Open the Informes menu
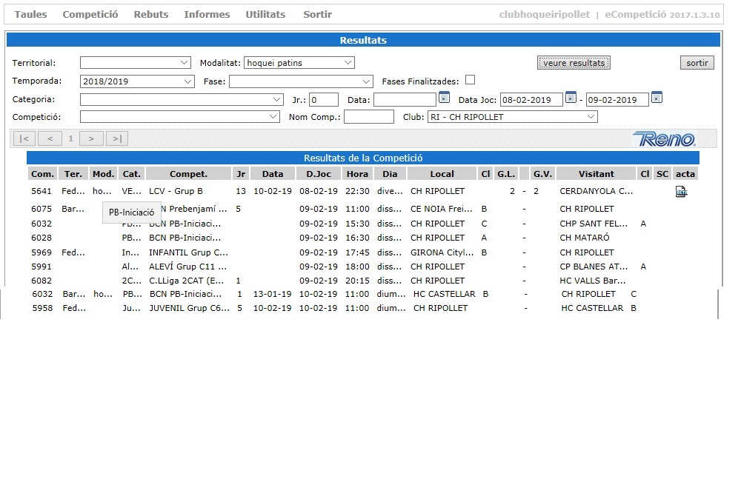Viewport: 741px width, 499px height. tap(207, 14)
